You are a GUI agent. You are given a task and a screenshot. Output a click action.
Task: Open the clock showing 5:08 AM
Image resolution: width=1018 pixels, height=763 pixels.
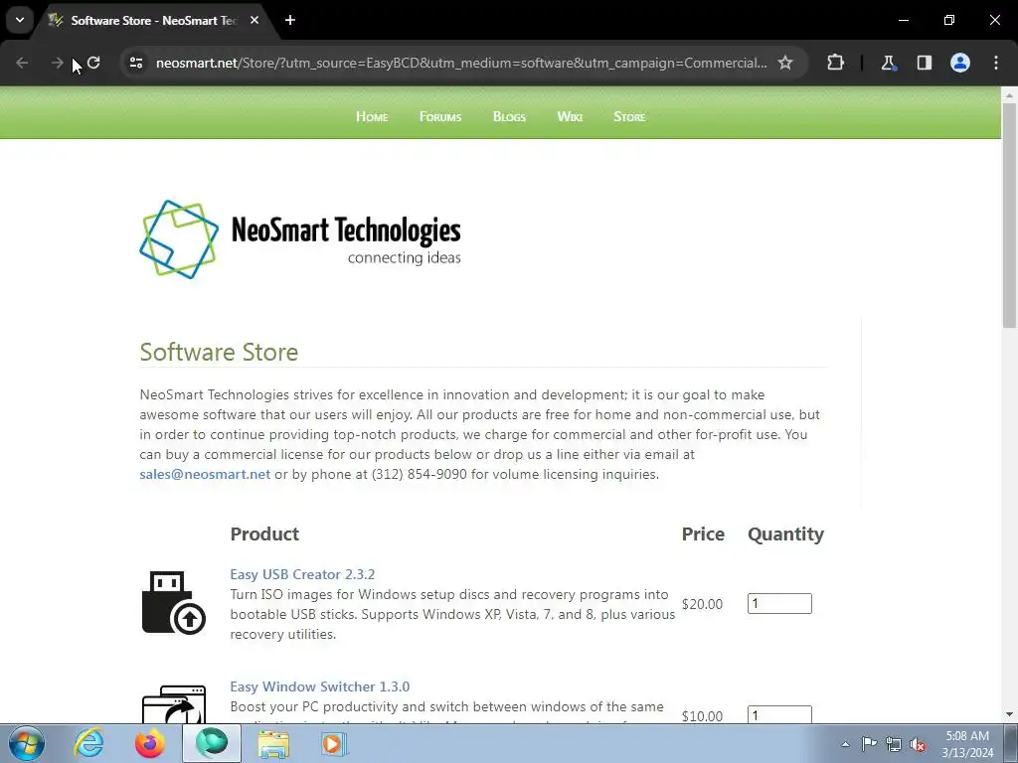(966, 744)
